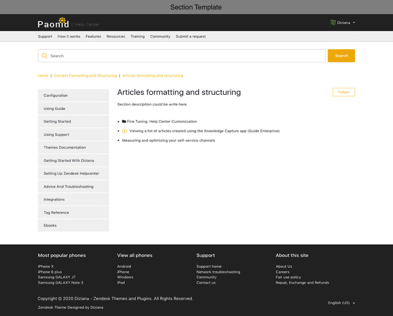Screen dimensions: 393x316
Task: Open Advice And Troubleshooting
Action: click(x=74, y=186)
